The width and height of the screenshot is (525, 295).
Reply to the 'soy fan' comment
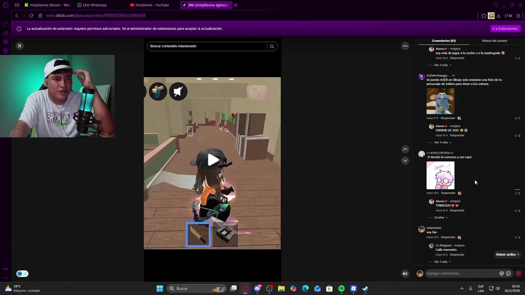point(448,237)
